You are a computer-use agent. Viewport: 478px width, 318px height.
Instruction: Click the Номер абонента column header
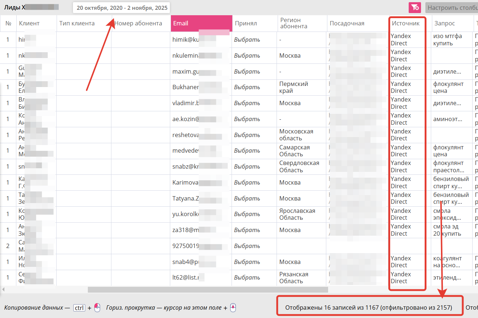[x=141, y=23]
